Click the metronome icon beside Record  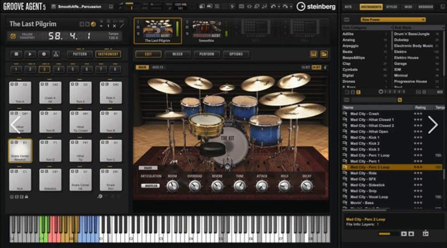coord(56,54)
